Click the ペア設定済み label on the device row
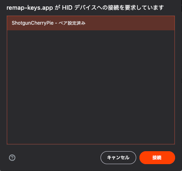Viewport: 182px width, 171px height. [72, 23]
